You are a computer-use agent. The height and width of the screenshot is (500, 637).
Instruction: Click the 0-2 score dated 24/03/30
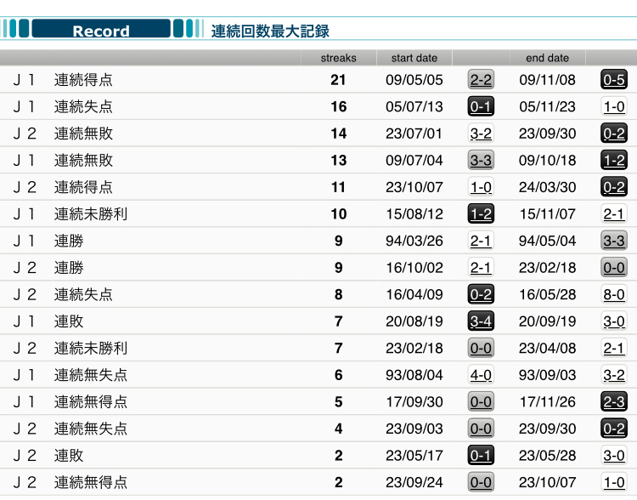(613, 187)
